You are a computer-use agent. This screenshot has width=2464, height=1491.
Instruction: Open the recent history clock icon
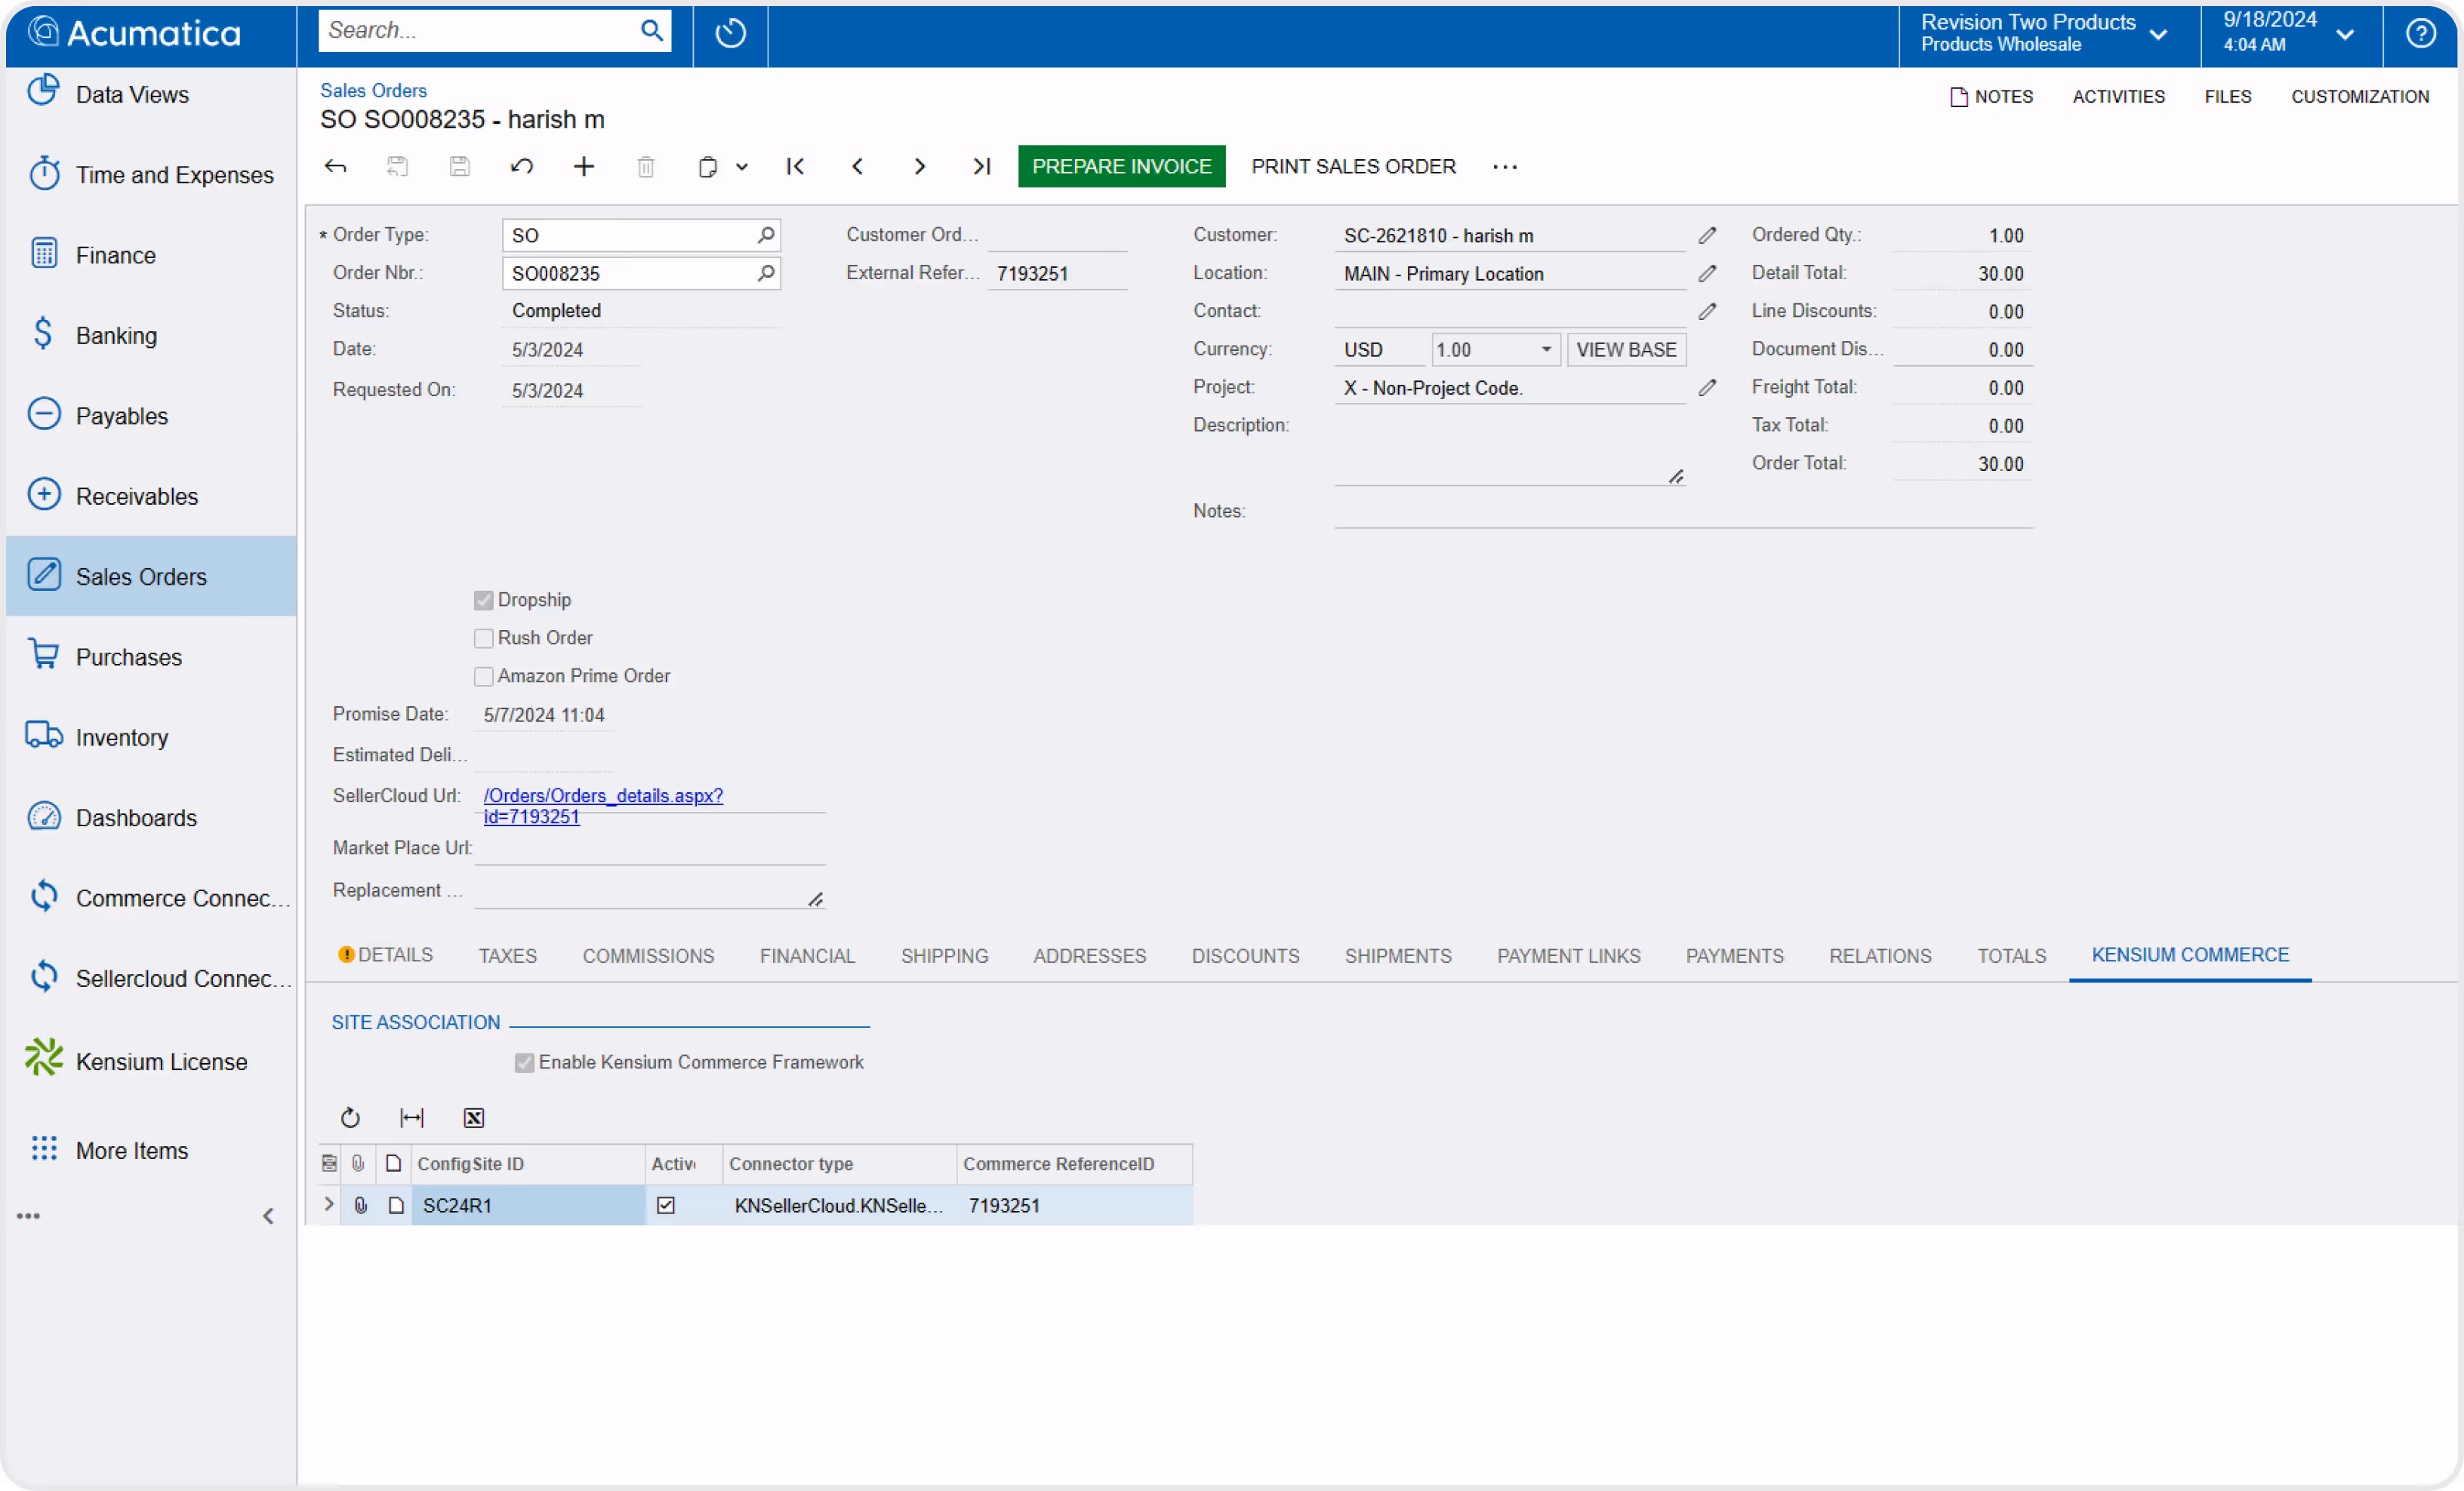pyautogui.click(x=730, y=33)
